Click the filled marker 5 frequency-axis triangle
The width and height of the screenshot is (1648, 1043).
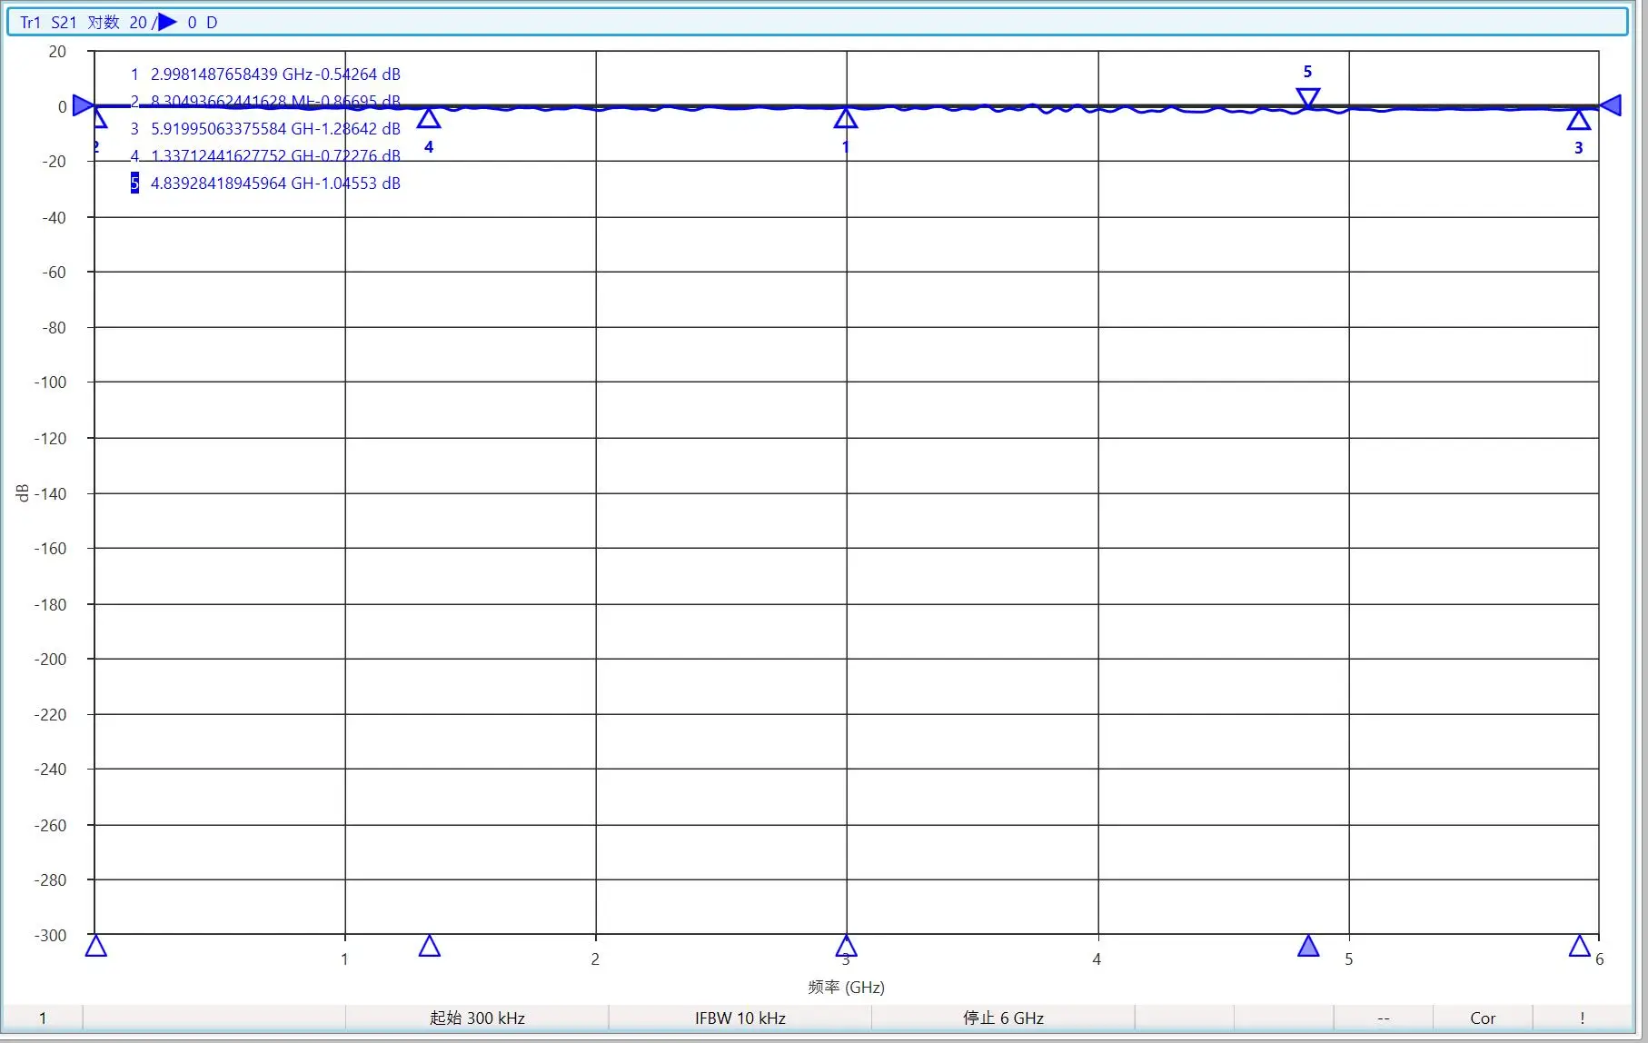[1308, 946]
